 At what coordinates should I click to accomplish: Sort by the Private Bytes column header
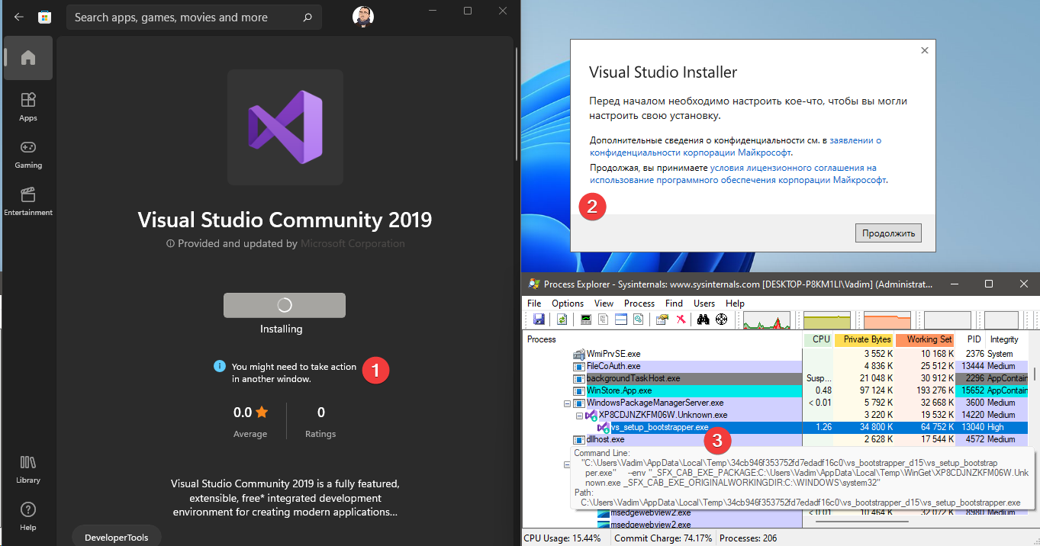coord(865,339)
